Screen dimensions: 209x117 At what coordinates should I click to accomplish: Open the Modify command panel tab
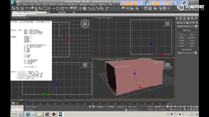[x=181, y=18]
